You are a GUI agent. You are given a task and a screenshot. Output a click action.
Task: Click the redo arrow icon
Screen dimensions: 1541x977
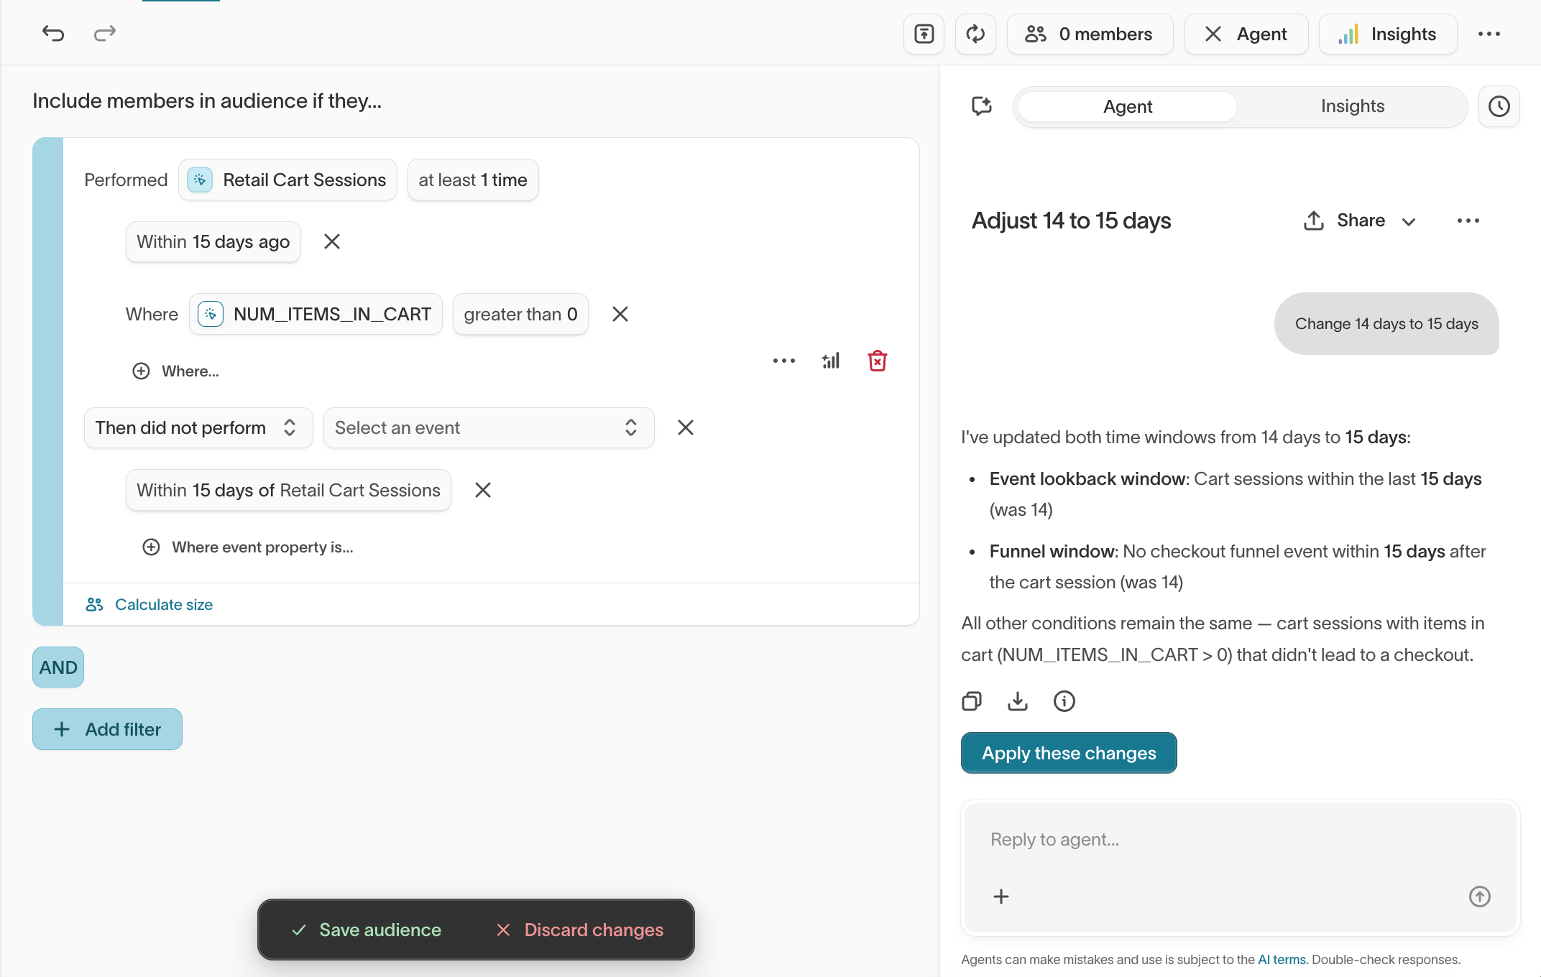(x=105, y=33)
